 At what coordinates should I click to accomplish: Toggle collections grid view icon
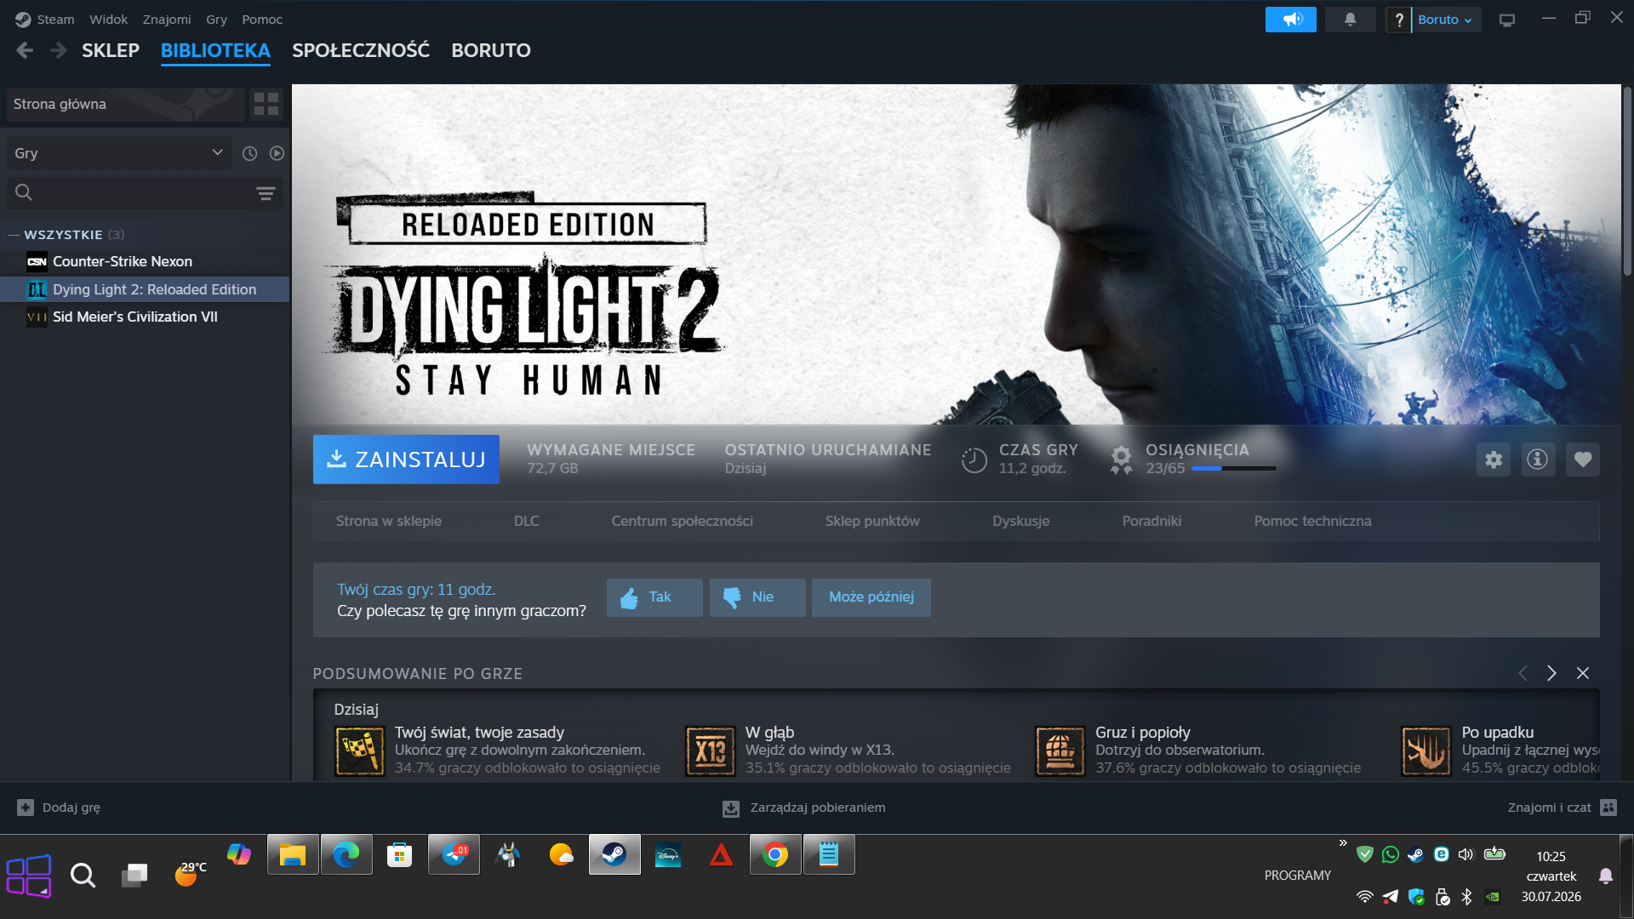pos(266,104)
